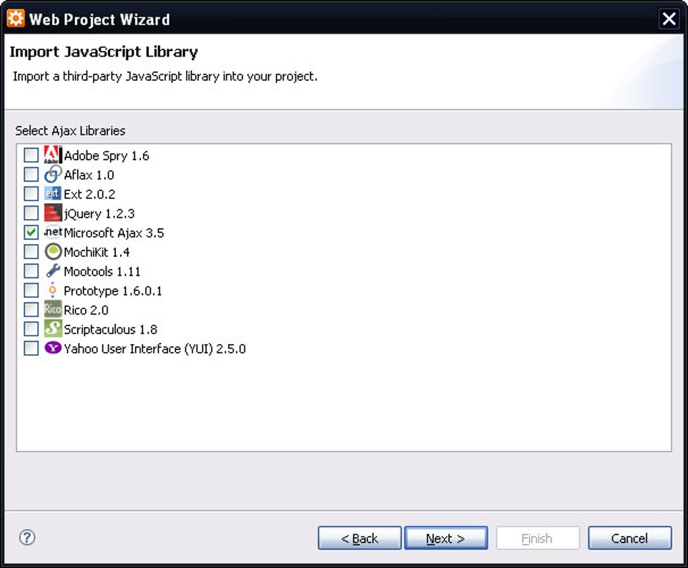
Task: Go to the previous page with Back
Action: point(360,538)
